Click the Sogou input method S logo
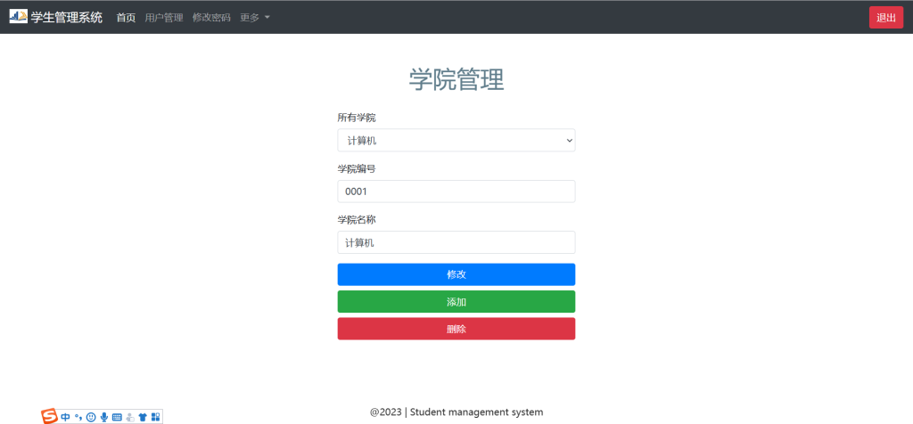913x424 pixels. pyautogui.click(x=50, y=417)
